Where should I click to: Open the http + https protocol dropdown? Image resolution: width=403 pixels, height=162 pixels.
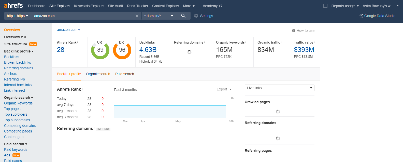[x=18, y=16]
